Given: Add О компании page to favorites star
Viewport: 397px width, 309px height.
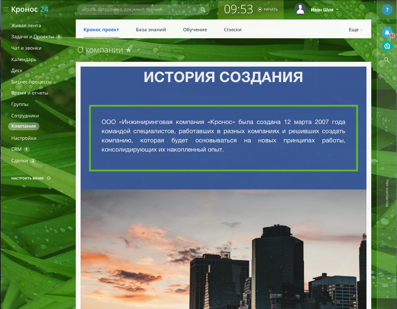Looking at the screenshot, I should click(x=129, y=50).
